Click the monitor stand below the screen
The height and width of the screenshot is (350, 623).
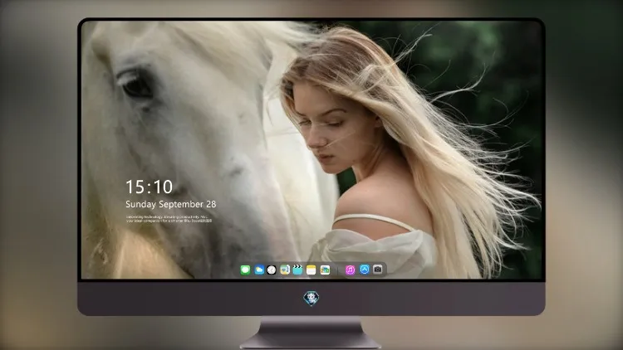311,333
